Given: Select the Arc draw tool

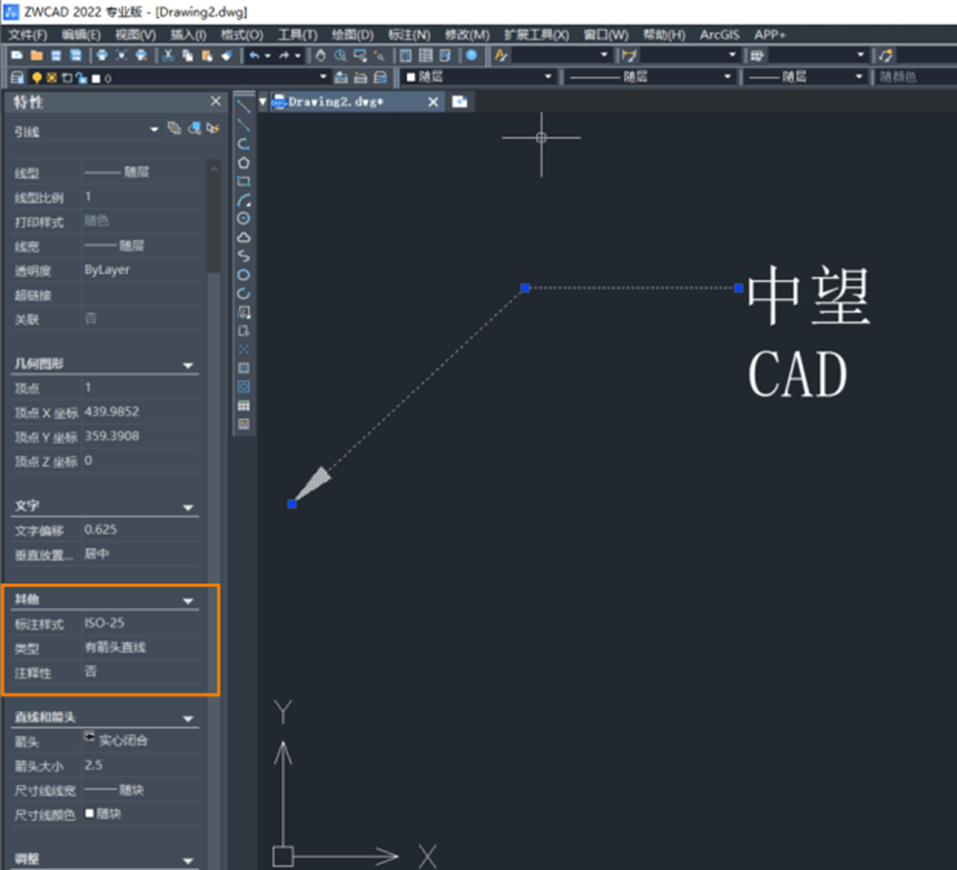Looking at the screenshot, I should (243, 200).
